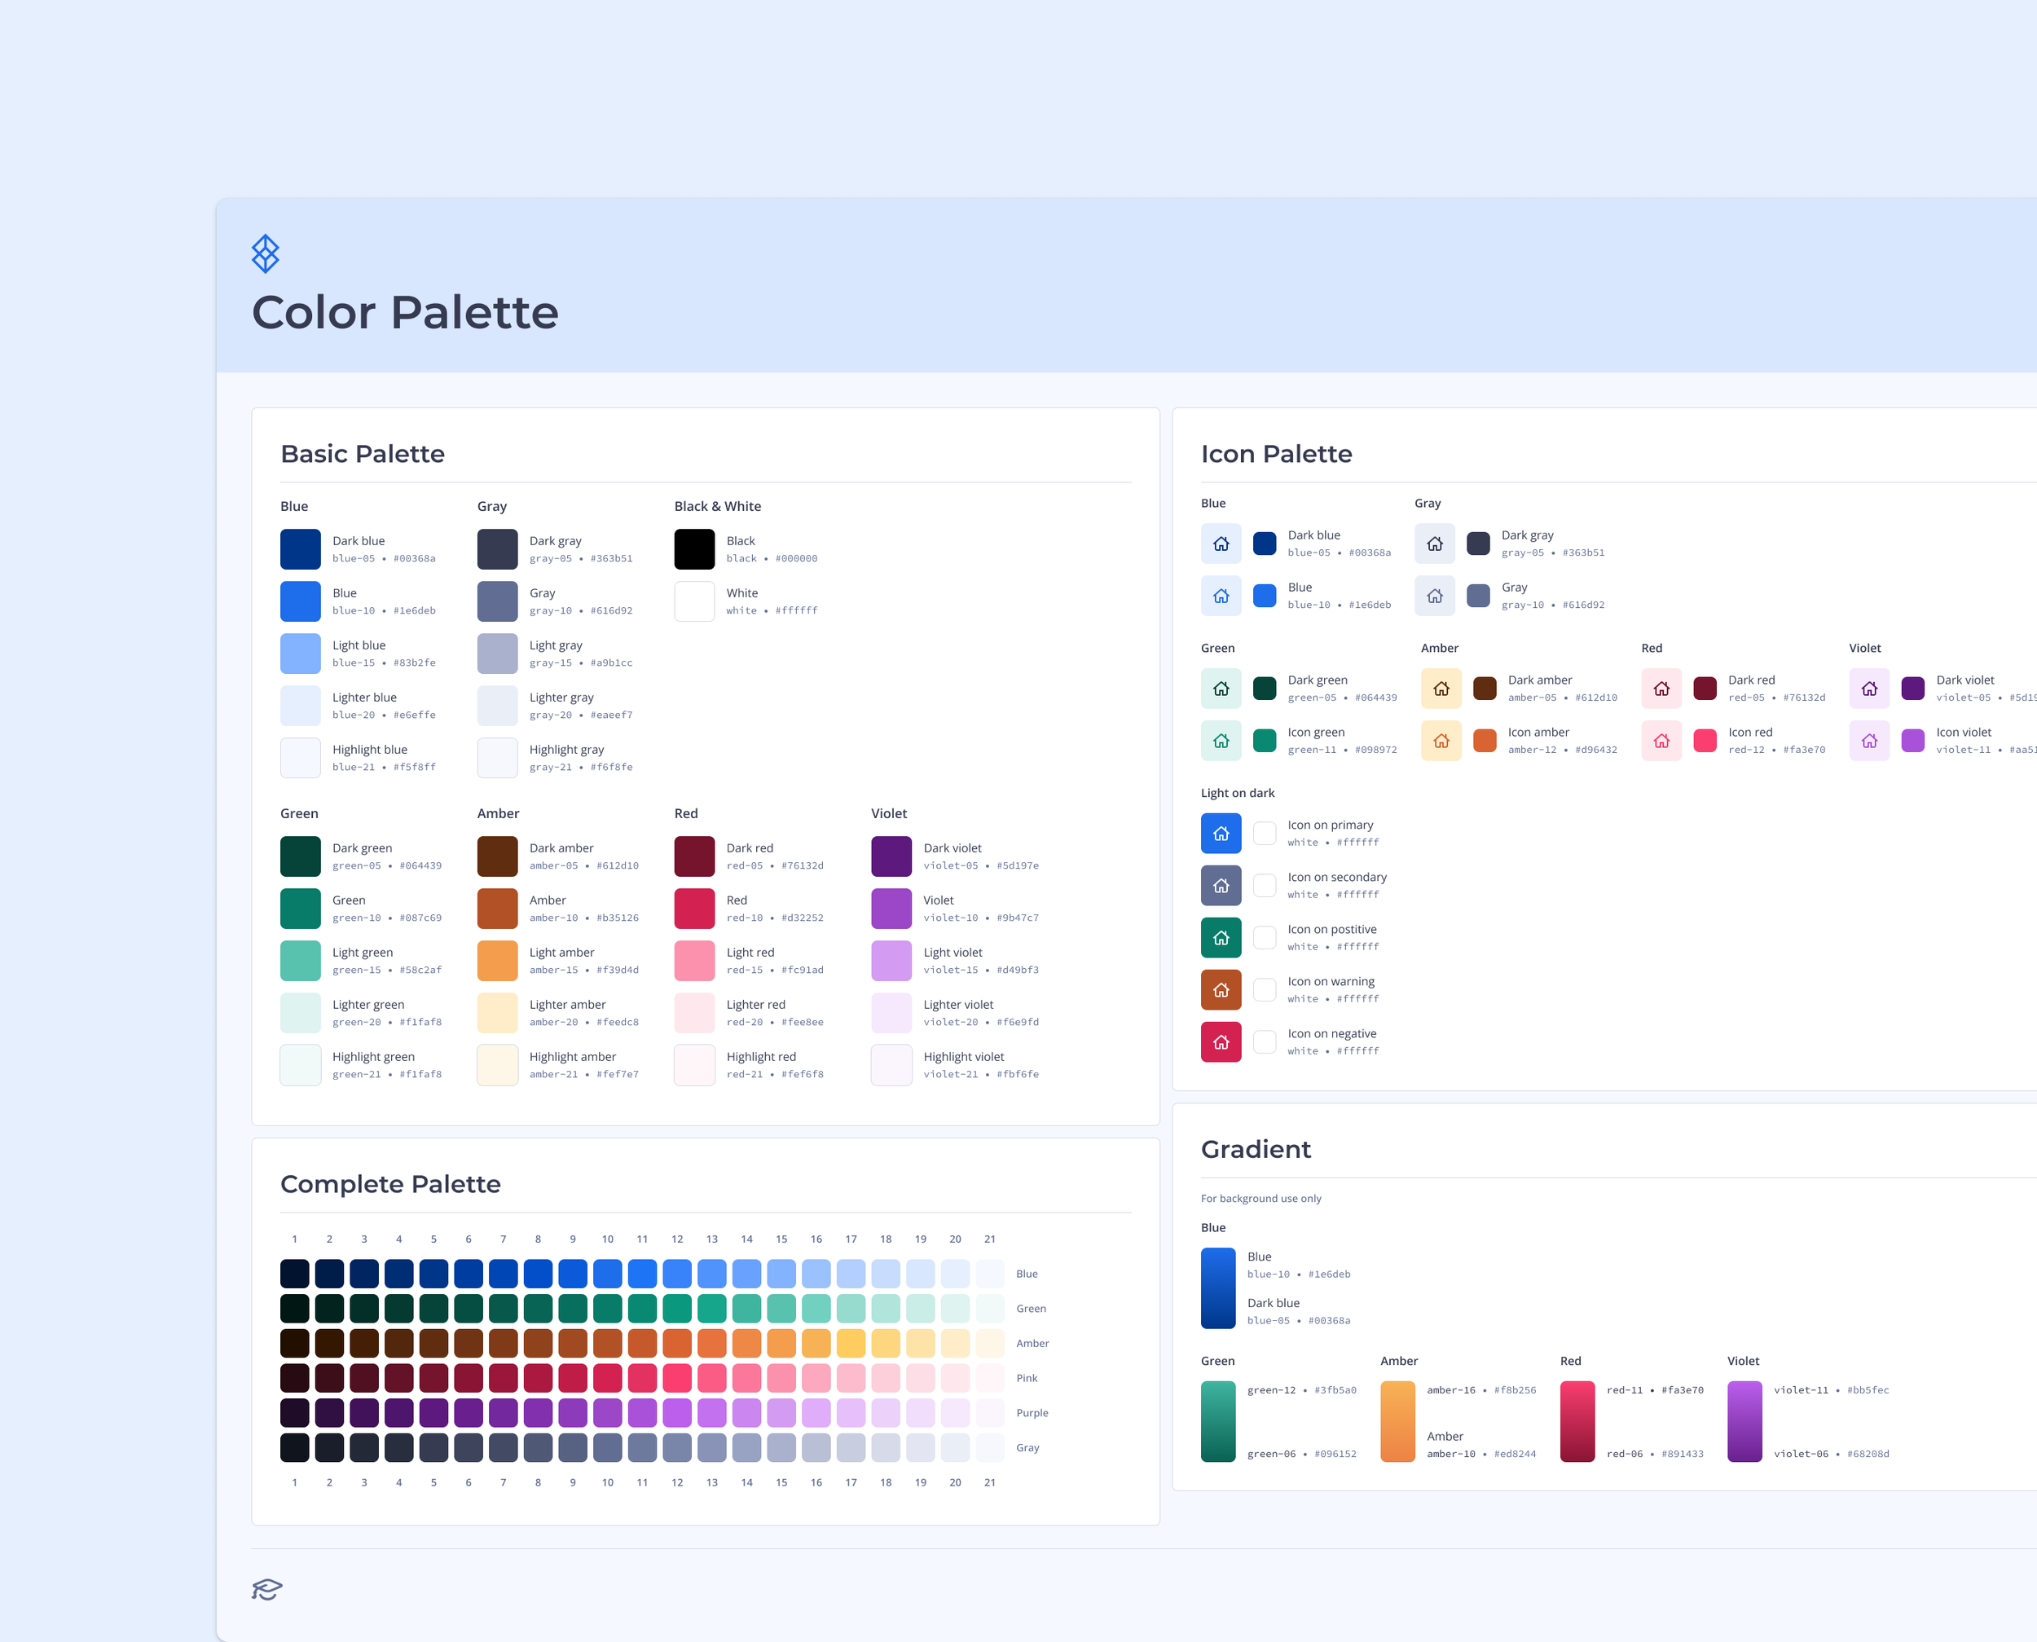Image resolution: width=2037 pixels, height=1642 pixels.
Task: Click the 'For background use only' note
Action: 1260,1199
